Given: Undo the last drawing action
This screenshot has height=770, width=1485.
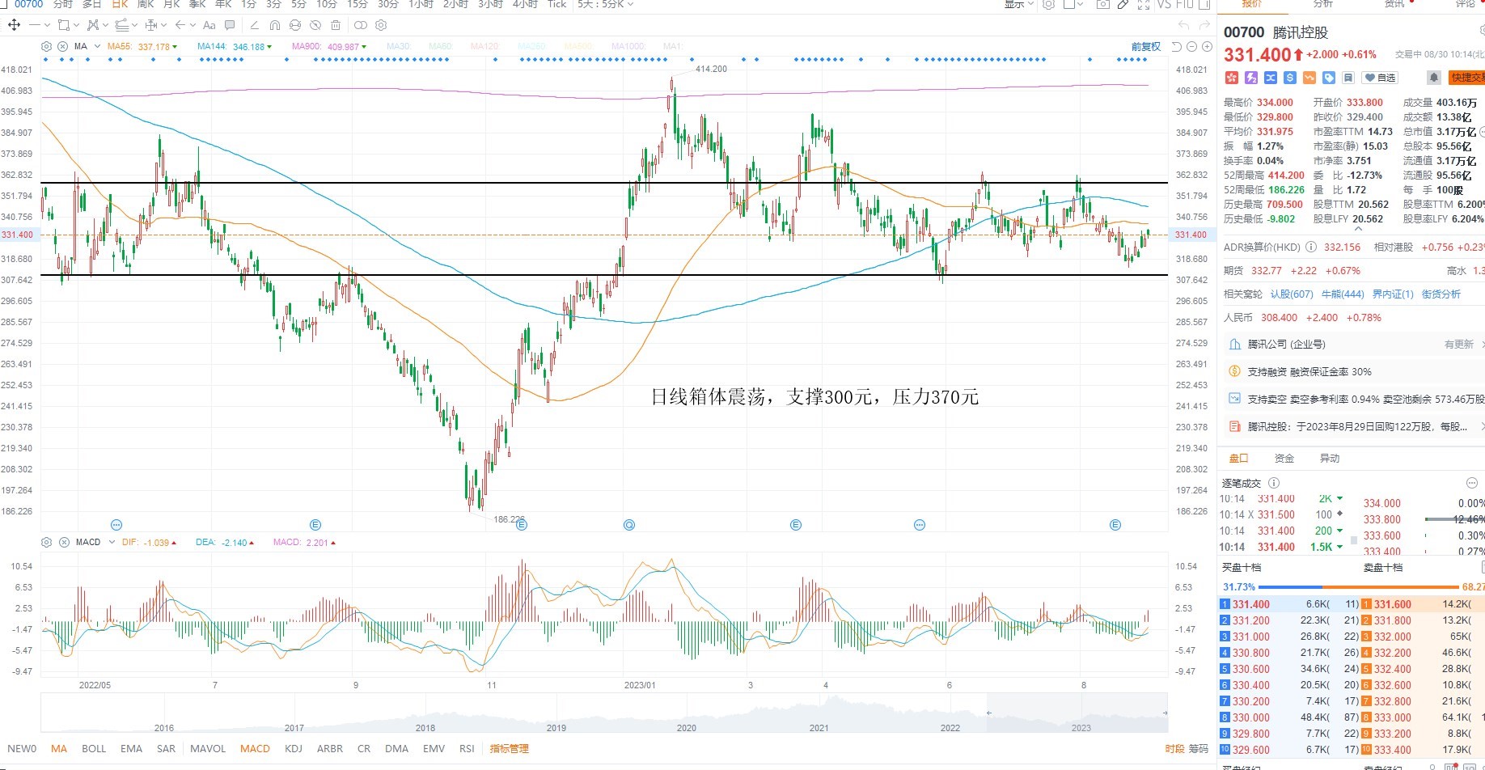Looking at the screenshot, I should tap(1184, 25).
